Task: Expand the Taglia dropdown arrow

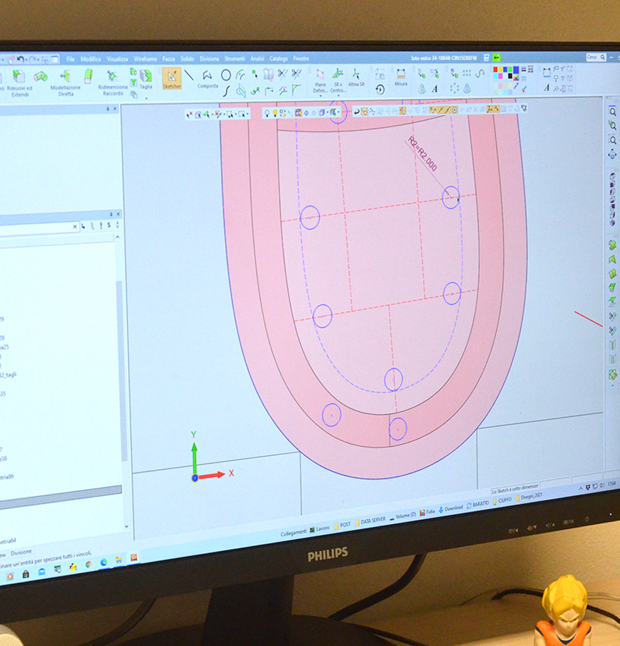Action: [x=146, y=98]
